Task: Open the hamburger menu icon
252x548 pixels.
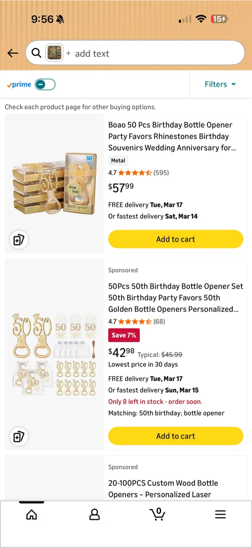Action: 220,515
